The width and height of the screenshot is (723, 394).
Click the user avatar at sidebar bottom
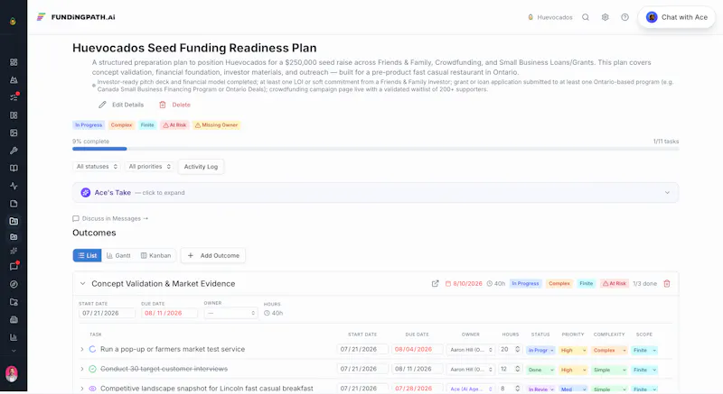click(12, 374)
